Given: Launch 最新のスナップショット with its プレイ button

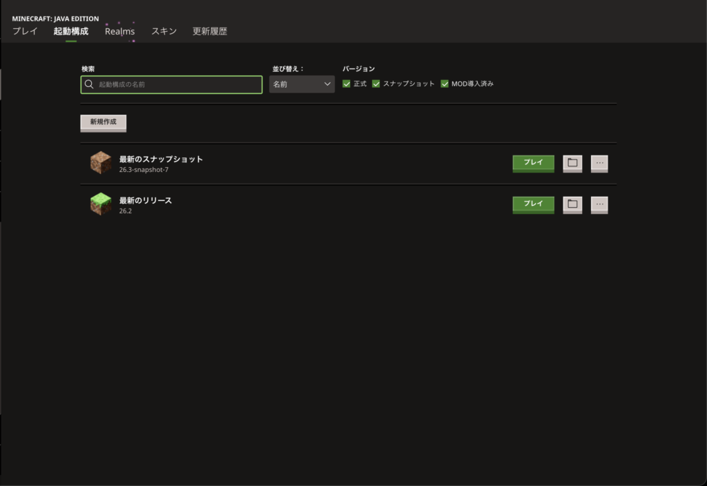Looking at the screenshot, I should click(x=534, y=163).
